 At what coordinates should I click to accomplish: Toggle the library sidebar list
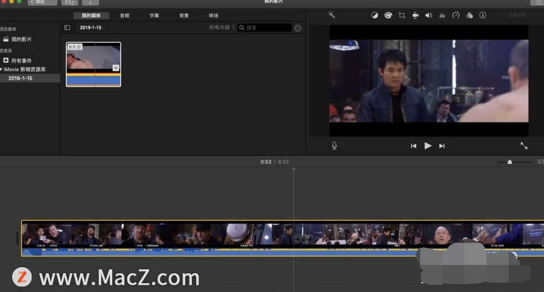pyautogui.click(x=67, y=28)
